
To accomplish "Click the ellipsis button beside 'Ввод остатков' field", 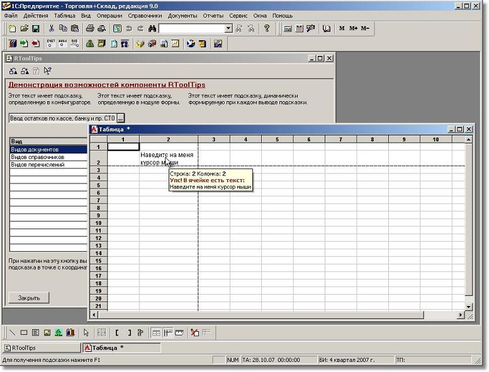I will click(x=121, y=118).
